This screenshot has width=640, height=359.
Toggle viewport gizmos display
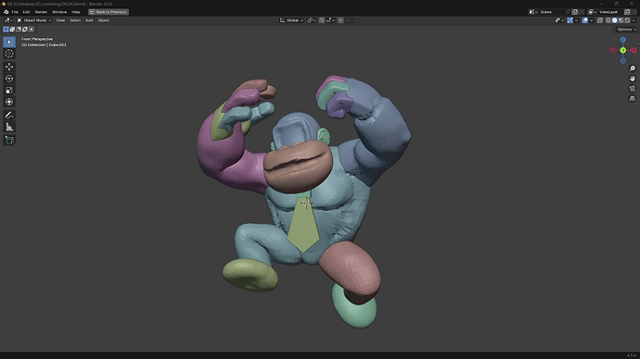[x=570, y=20]
